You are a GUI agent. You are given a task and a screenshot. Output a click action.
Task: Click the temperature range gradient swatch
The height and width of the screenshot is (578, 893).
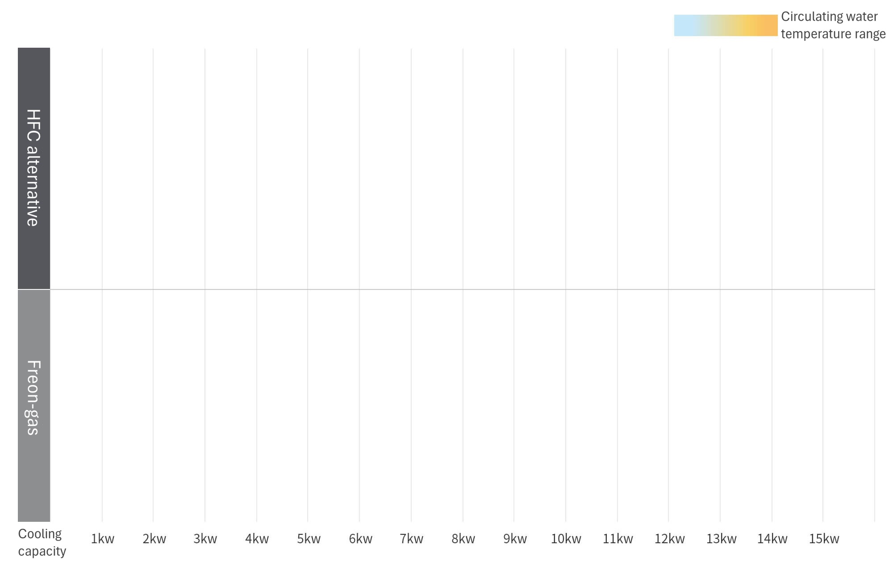tap(726, 25)
